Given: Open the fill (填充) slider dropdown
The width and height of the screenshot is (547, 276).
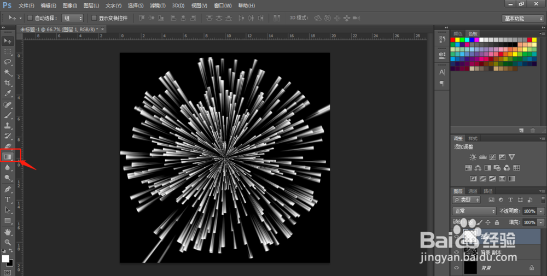Looking at the screenshot, I should pos(541,222).
